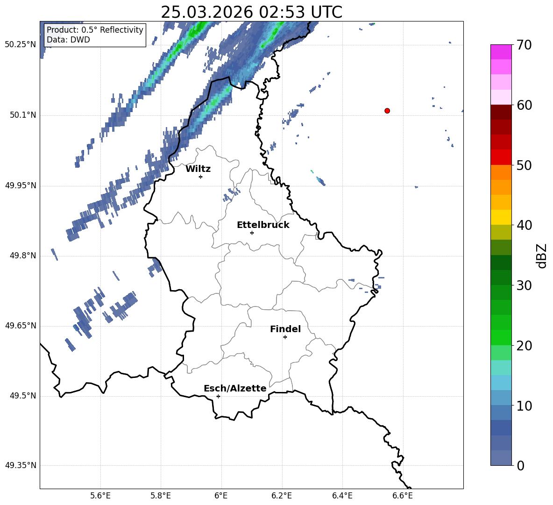Click the 40 label on the colorbar
Viewport: 553px width, 505px height.
tap(524, 225)
